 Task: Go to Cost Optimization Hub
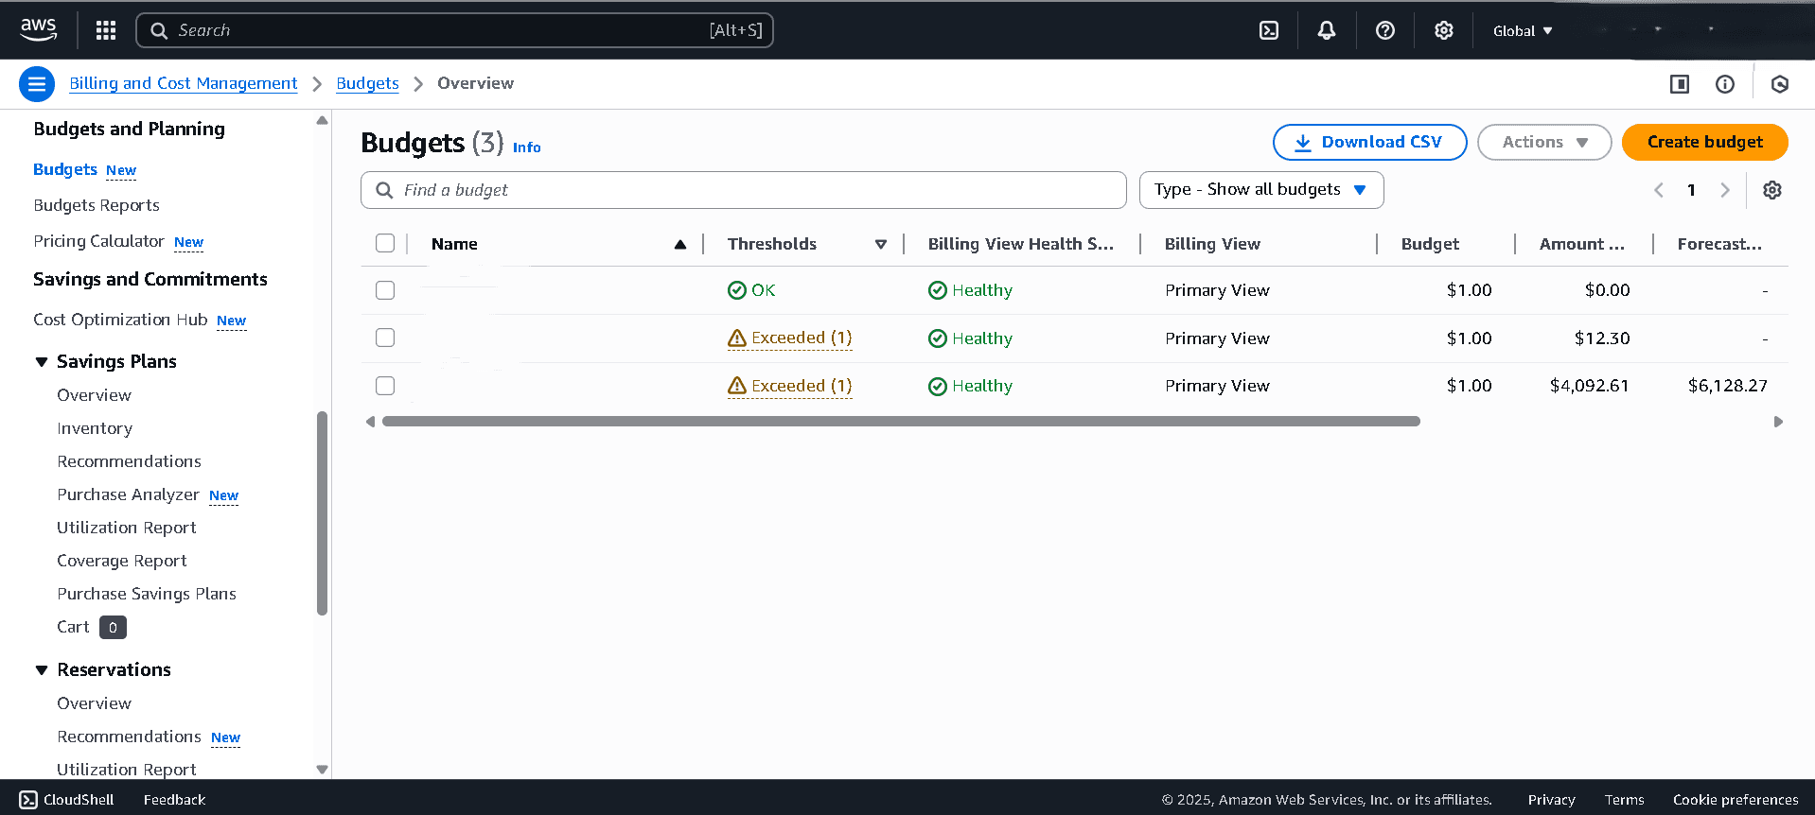coord(120,320)
